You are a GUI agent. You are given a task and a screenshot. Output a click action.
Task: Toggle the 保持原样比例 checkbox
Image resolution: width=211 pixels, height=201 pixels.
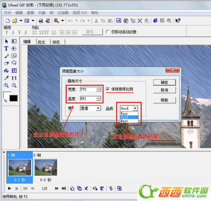click(108, 89)
